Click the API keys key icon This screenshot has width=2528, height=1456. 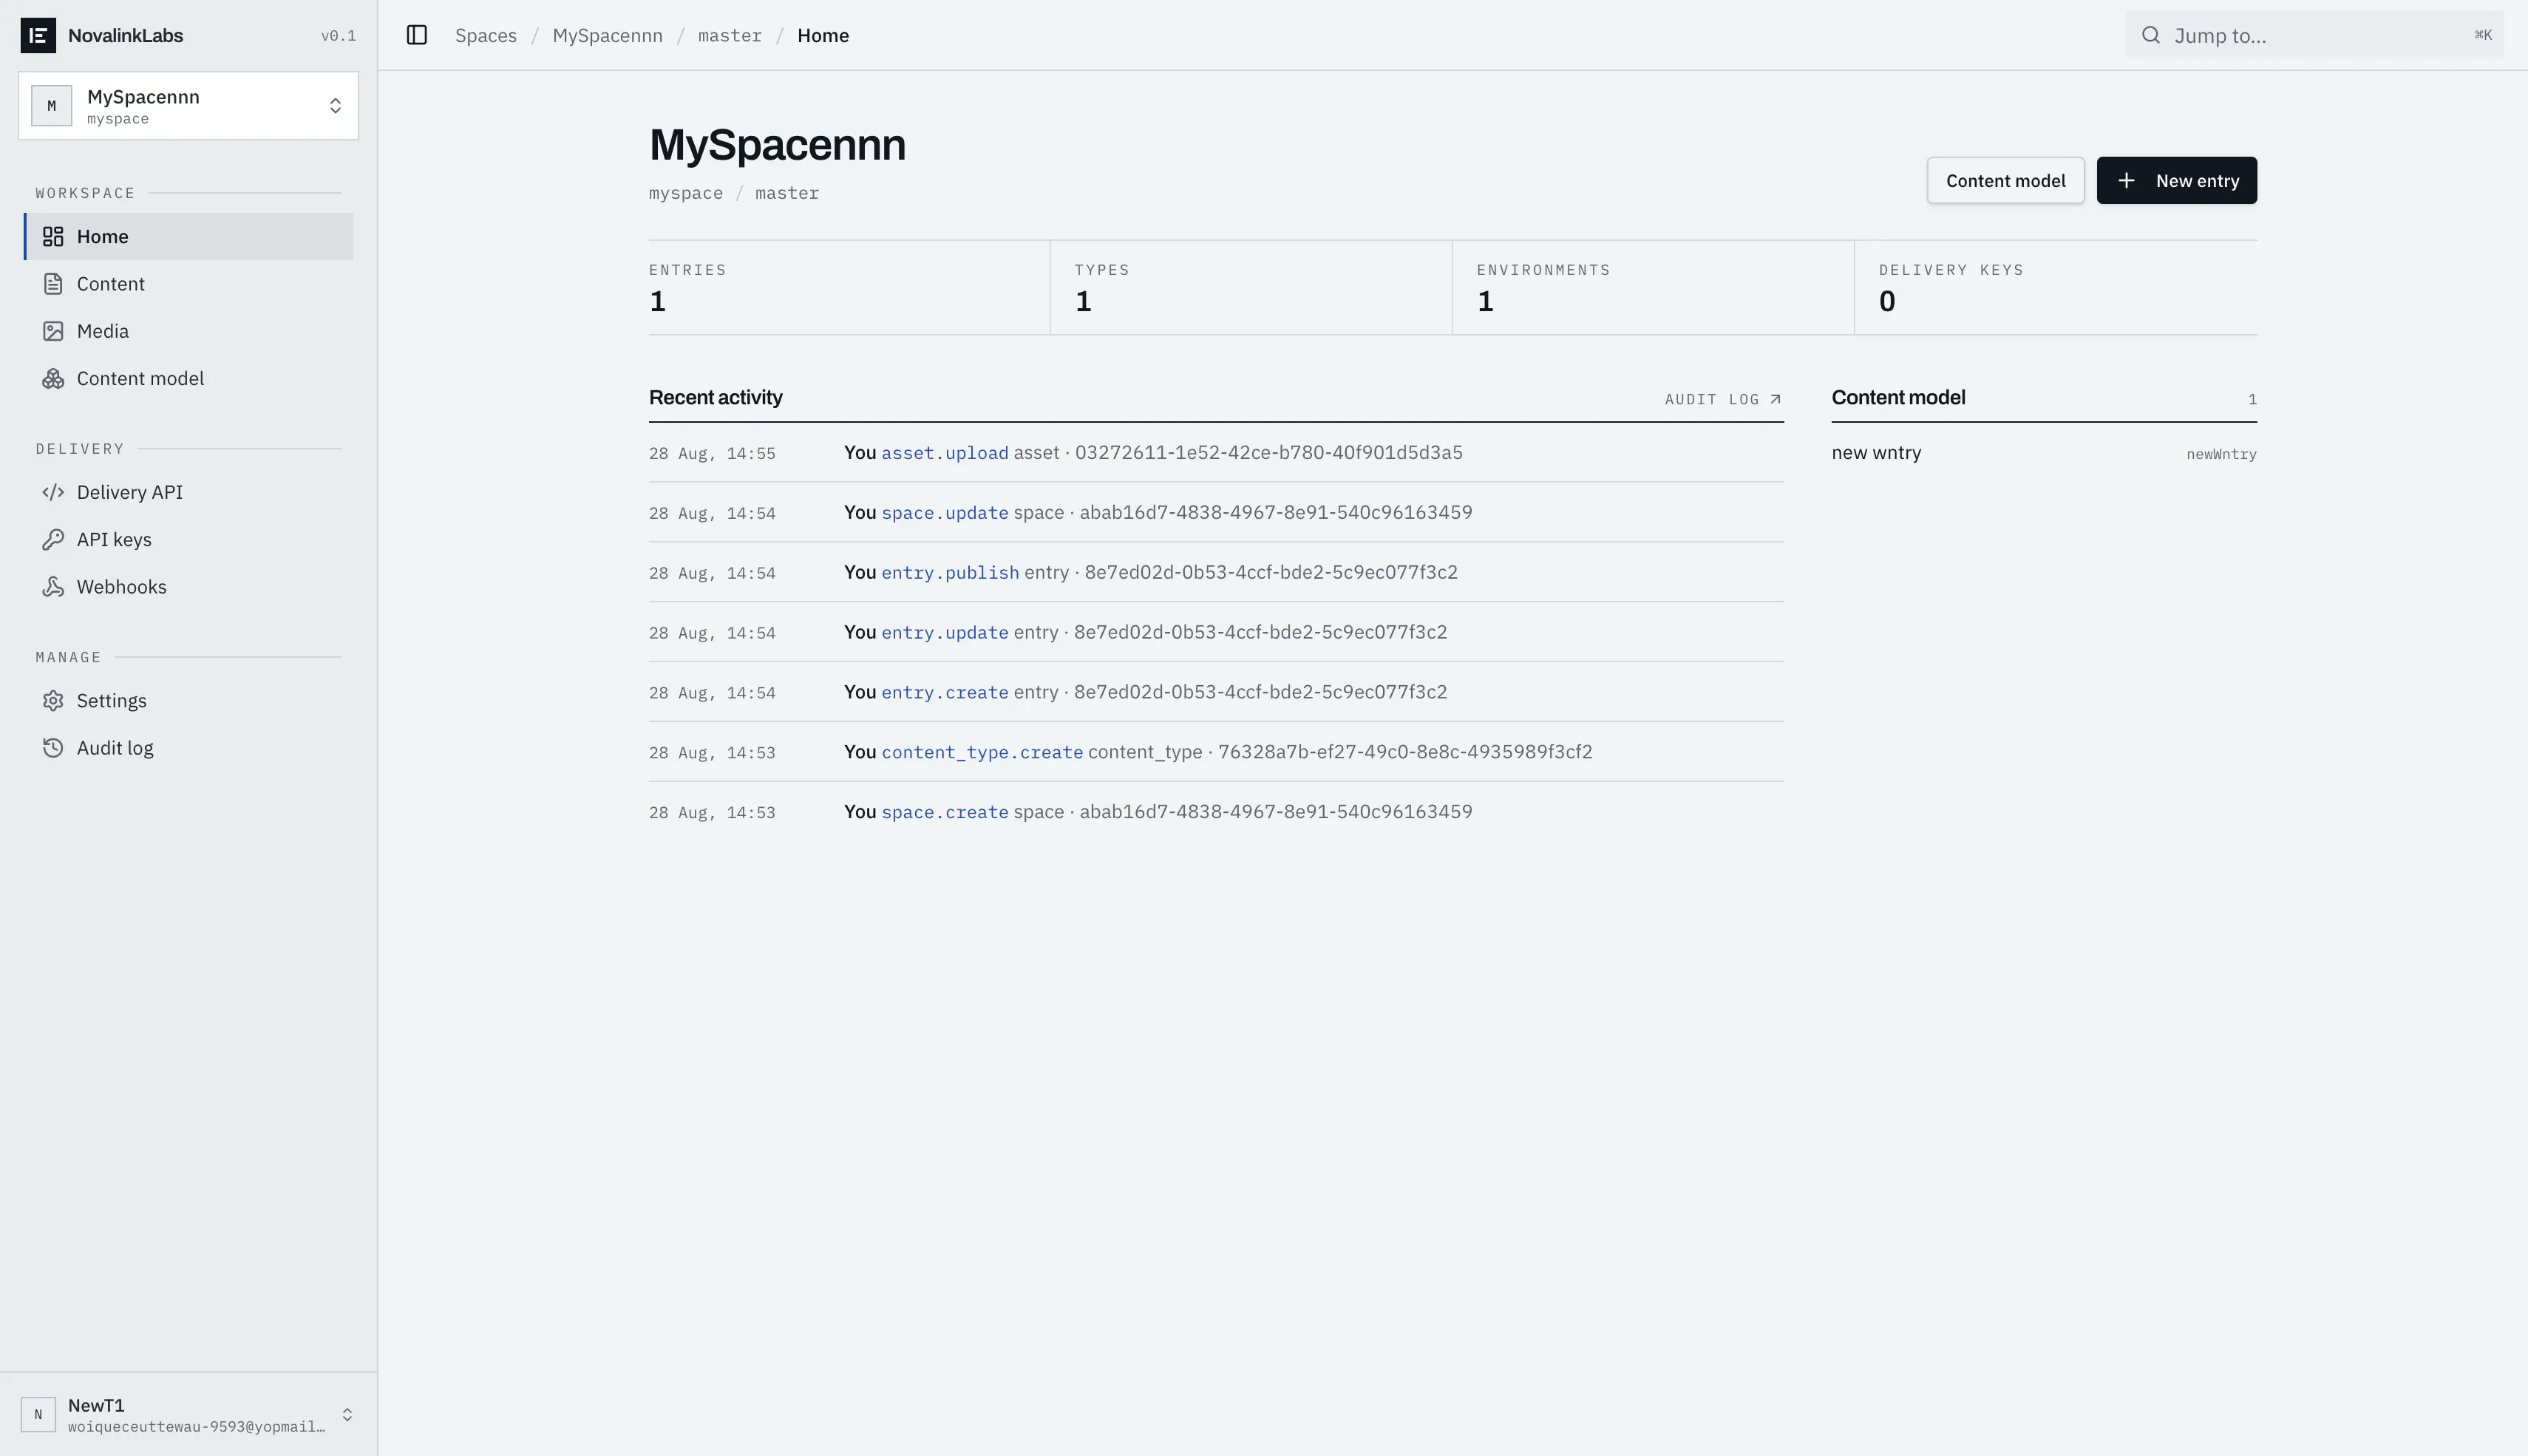53,539
